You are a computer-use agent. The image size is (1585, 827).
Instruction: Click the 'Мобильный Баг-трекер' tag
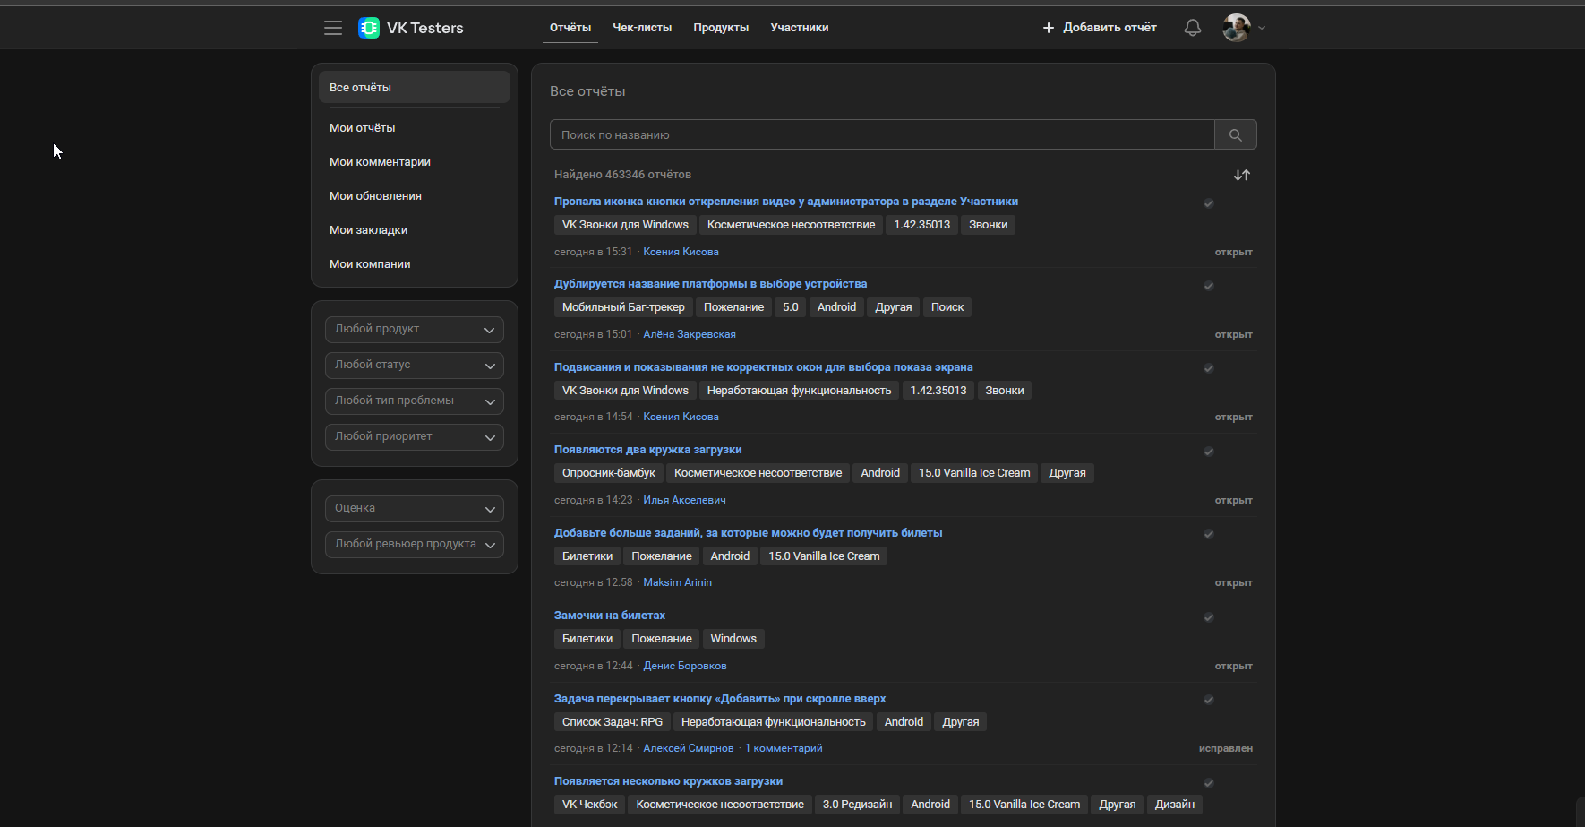coord(623,307)
